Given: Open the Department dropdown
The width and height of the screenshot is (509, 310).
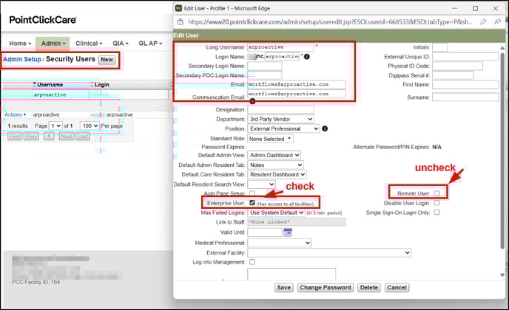Looking at the screenshot, I should (x=280, y=119).
